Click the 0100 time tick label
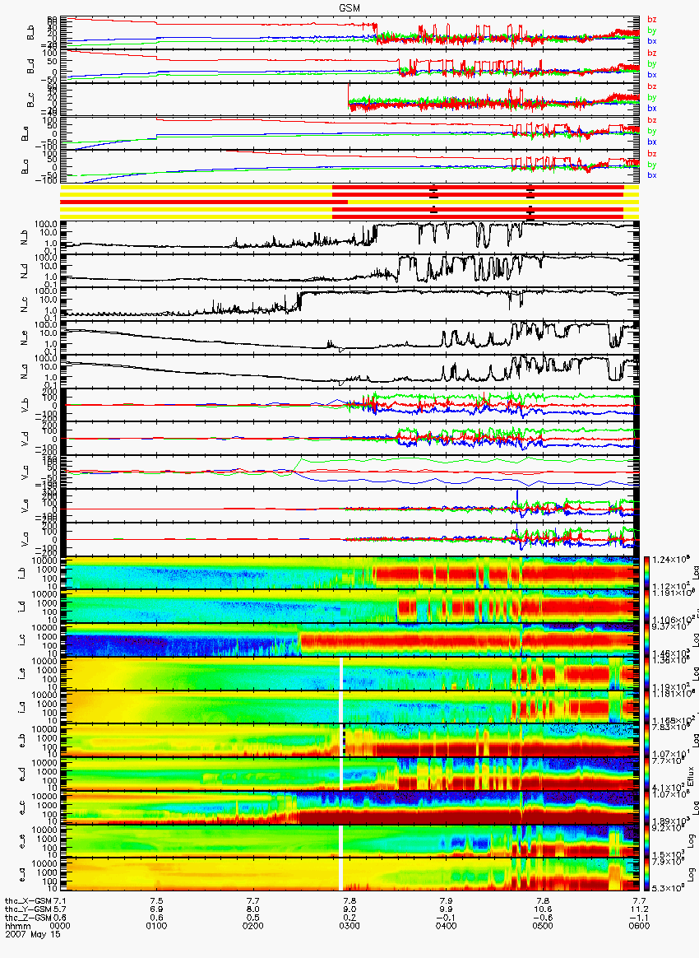 coord(156,926)
